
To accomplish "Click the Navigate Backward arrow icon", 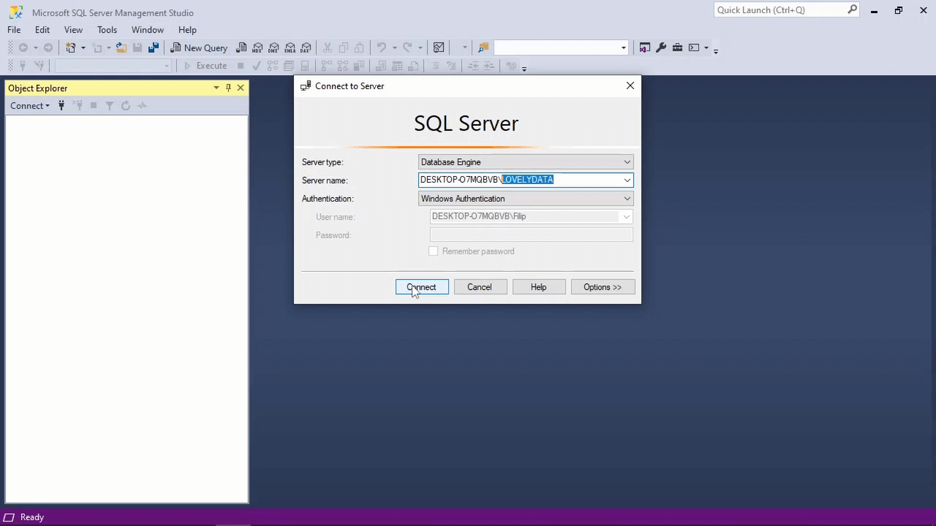I will [23, 47].
